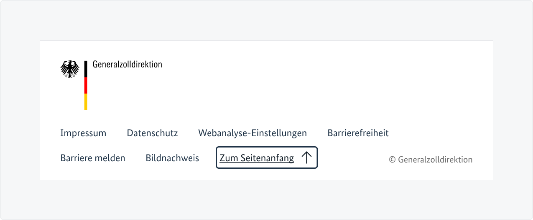The height and width of the screenshot is (220, 533).
Task: Click the black stripe of the flag bar
Action: click(86, 69)
